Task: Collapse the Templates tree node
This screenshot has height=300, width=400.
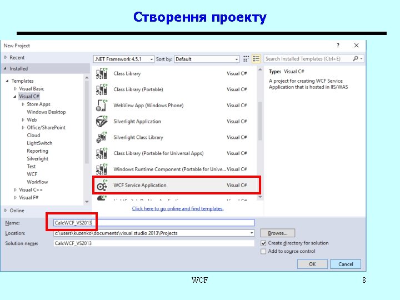Action: tap(7, 81)
